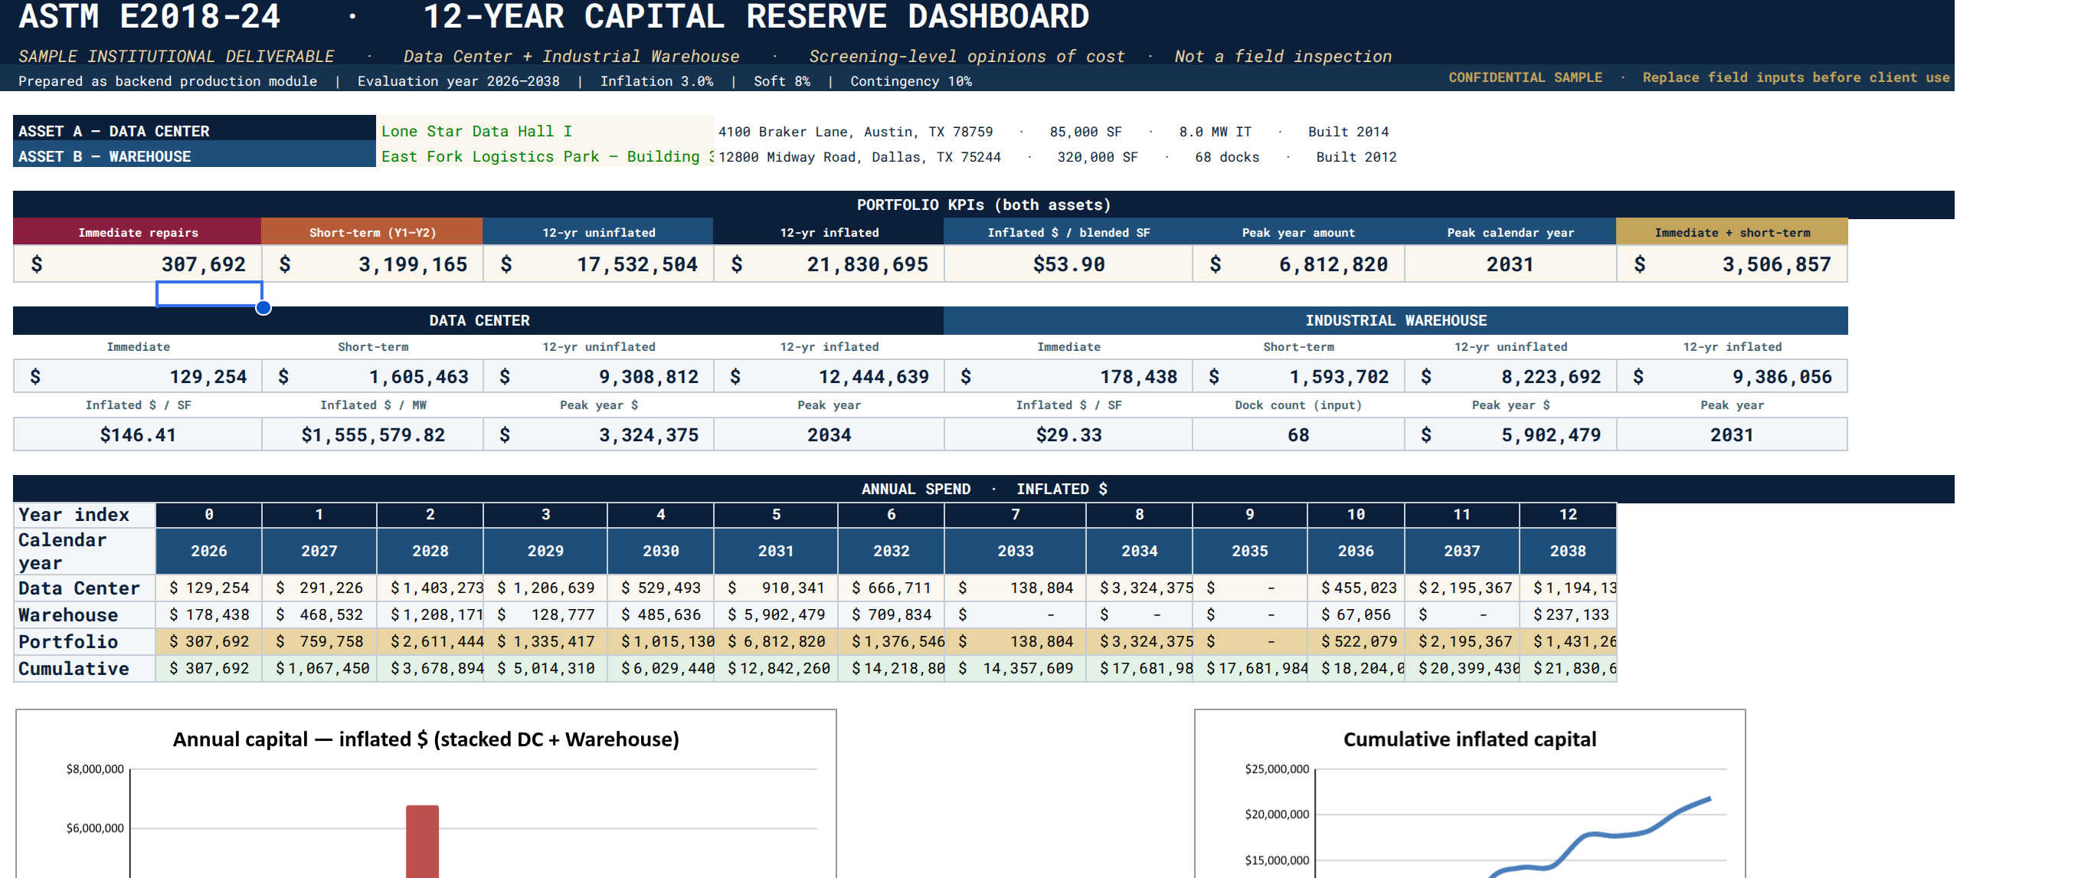Select Peak calendar year 2031 KPI cell
This screenshot has width=2091, height=878.
coord(1510,264)
